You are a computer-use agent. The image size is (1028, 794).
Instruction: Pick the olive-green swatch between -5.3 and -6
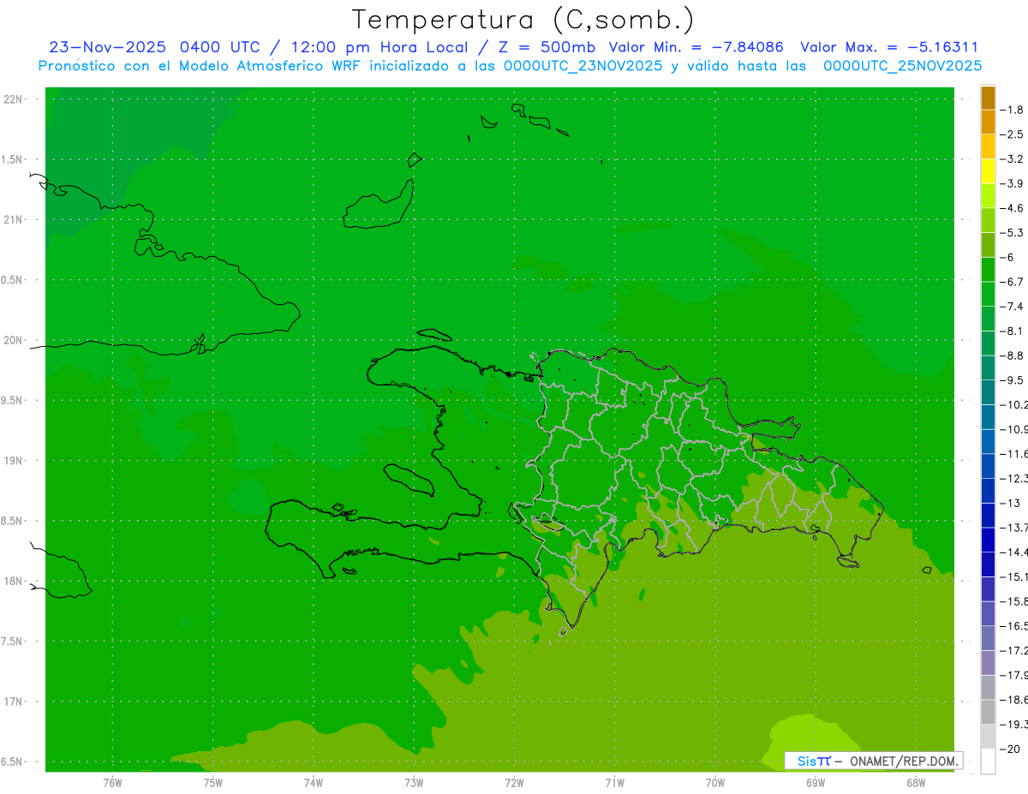pyautogui.click(x=988, y=245)
